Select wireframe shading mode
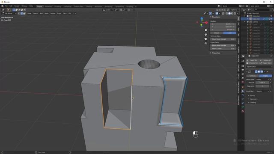274x154 pixels. click(x=226, y=13)
